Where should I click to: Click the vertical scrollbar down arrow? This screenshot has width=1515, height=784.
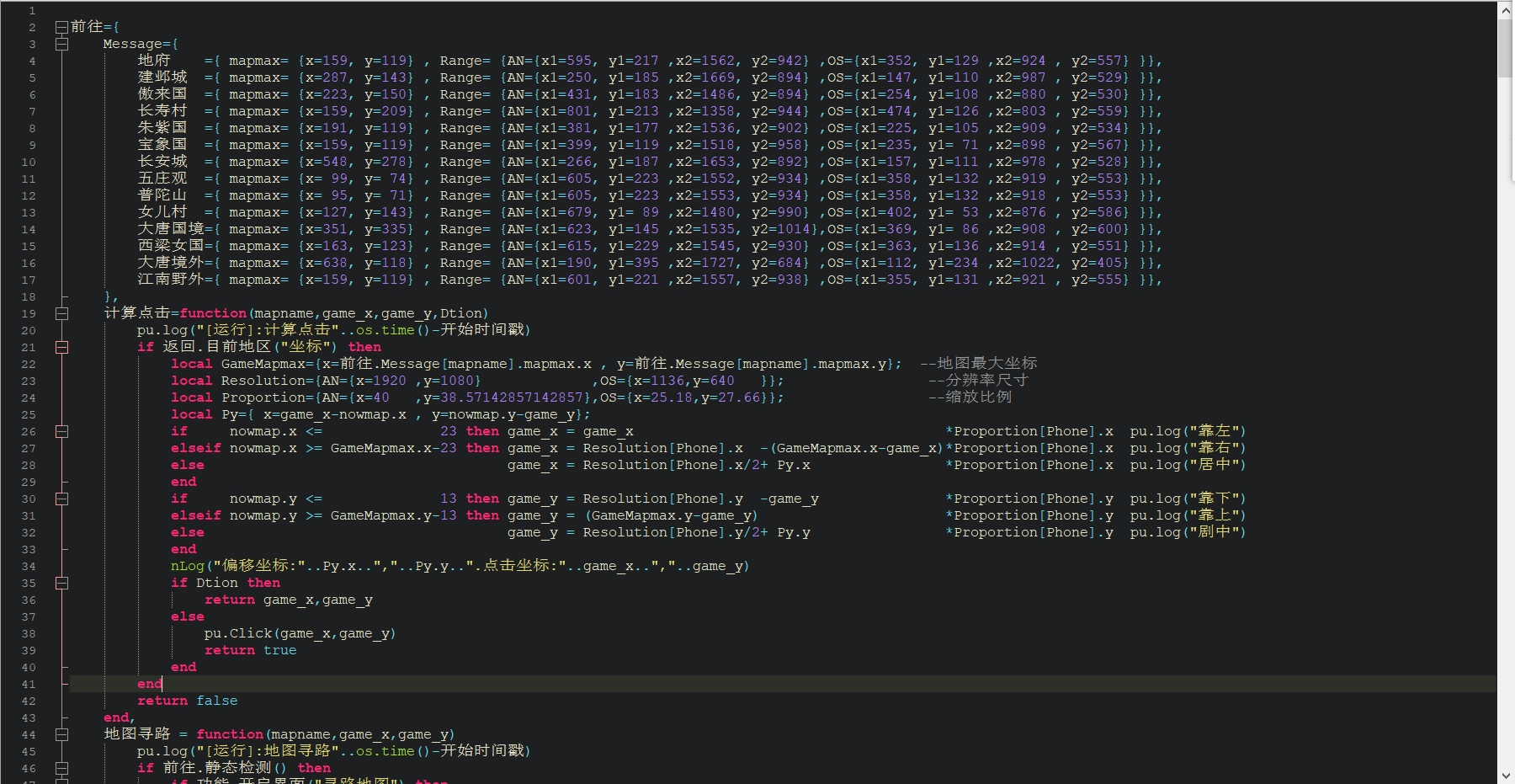(x=1506, y=776)
